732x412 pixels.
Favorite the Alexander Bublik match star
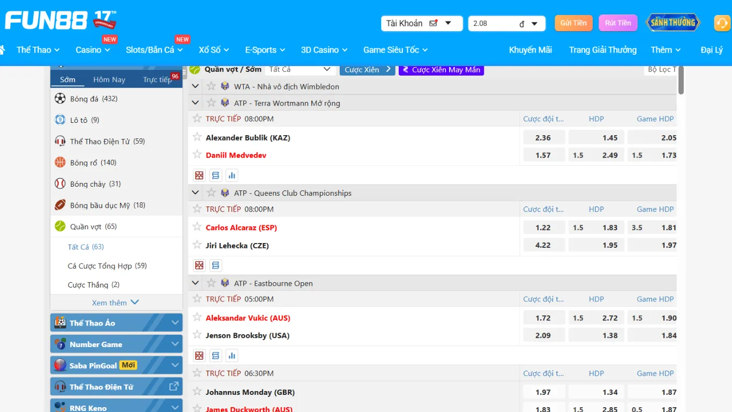coord(197,137)
